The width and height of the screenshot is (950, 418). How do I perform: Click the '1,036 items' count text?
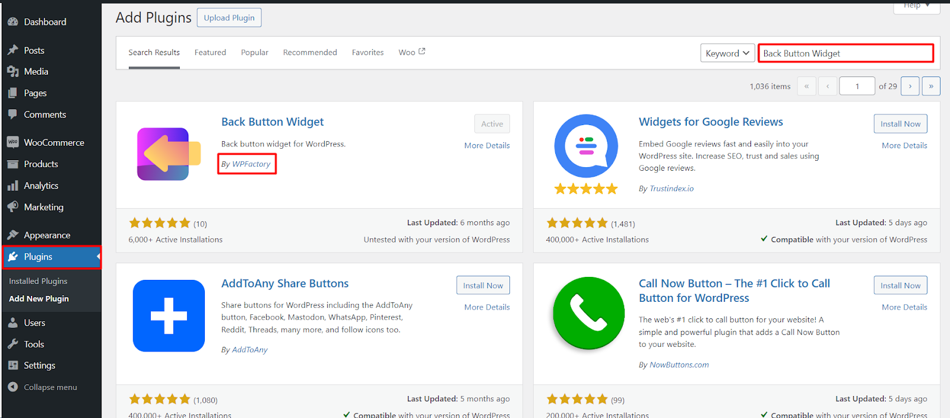click(770, 87)
